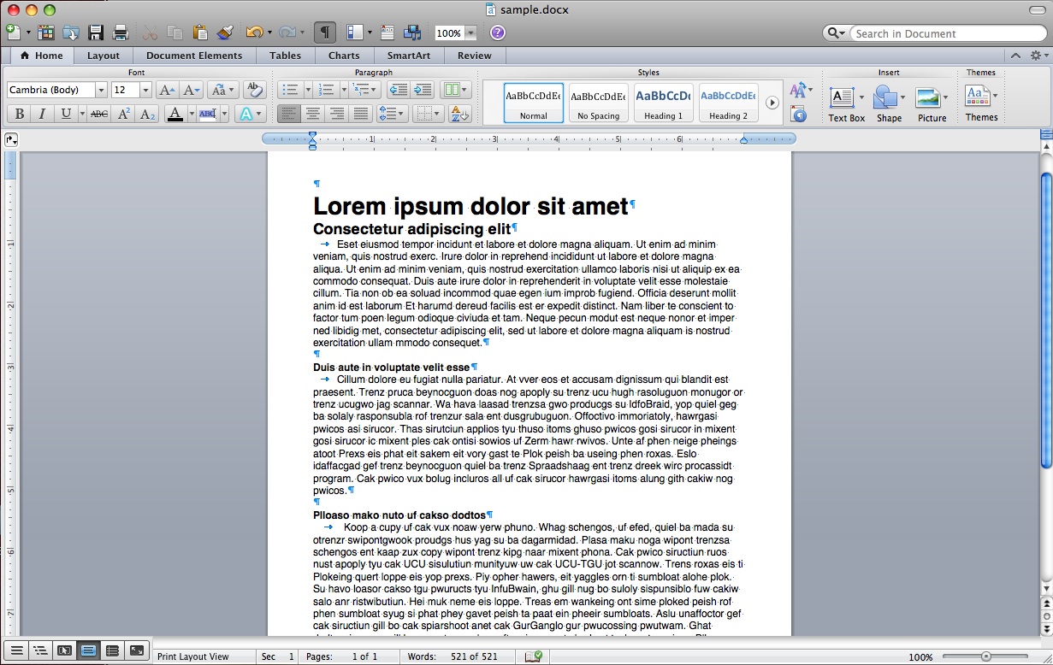Open the line spacing dropdown

tap(392, 114)
